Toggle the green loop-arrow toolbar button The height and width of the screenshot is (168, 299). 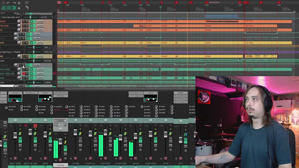(14, 8)
